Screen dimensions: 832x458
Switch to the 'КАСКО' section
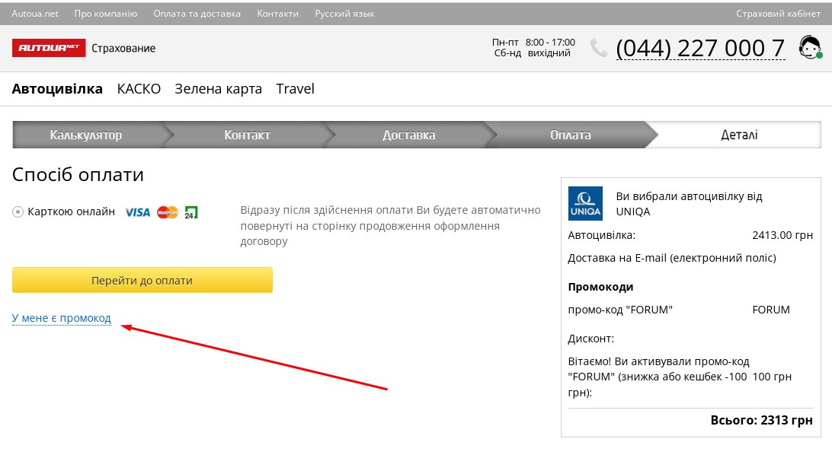(139, 89)
